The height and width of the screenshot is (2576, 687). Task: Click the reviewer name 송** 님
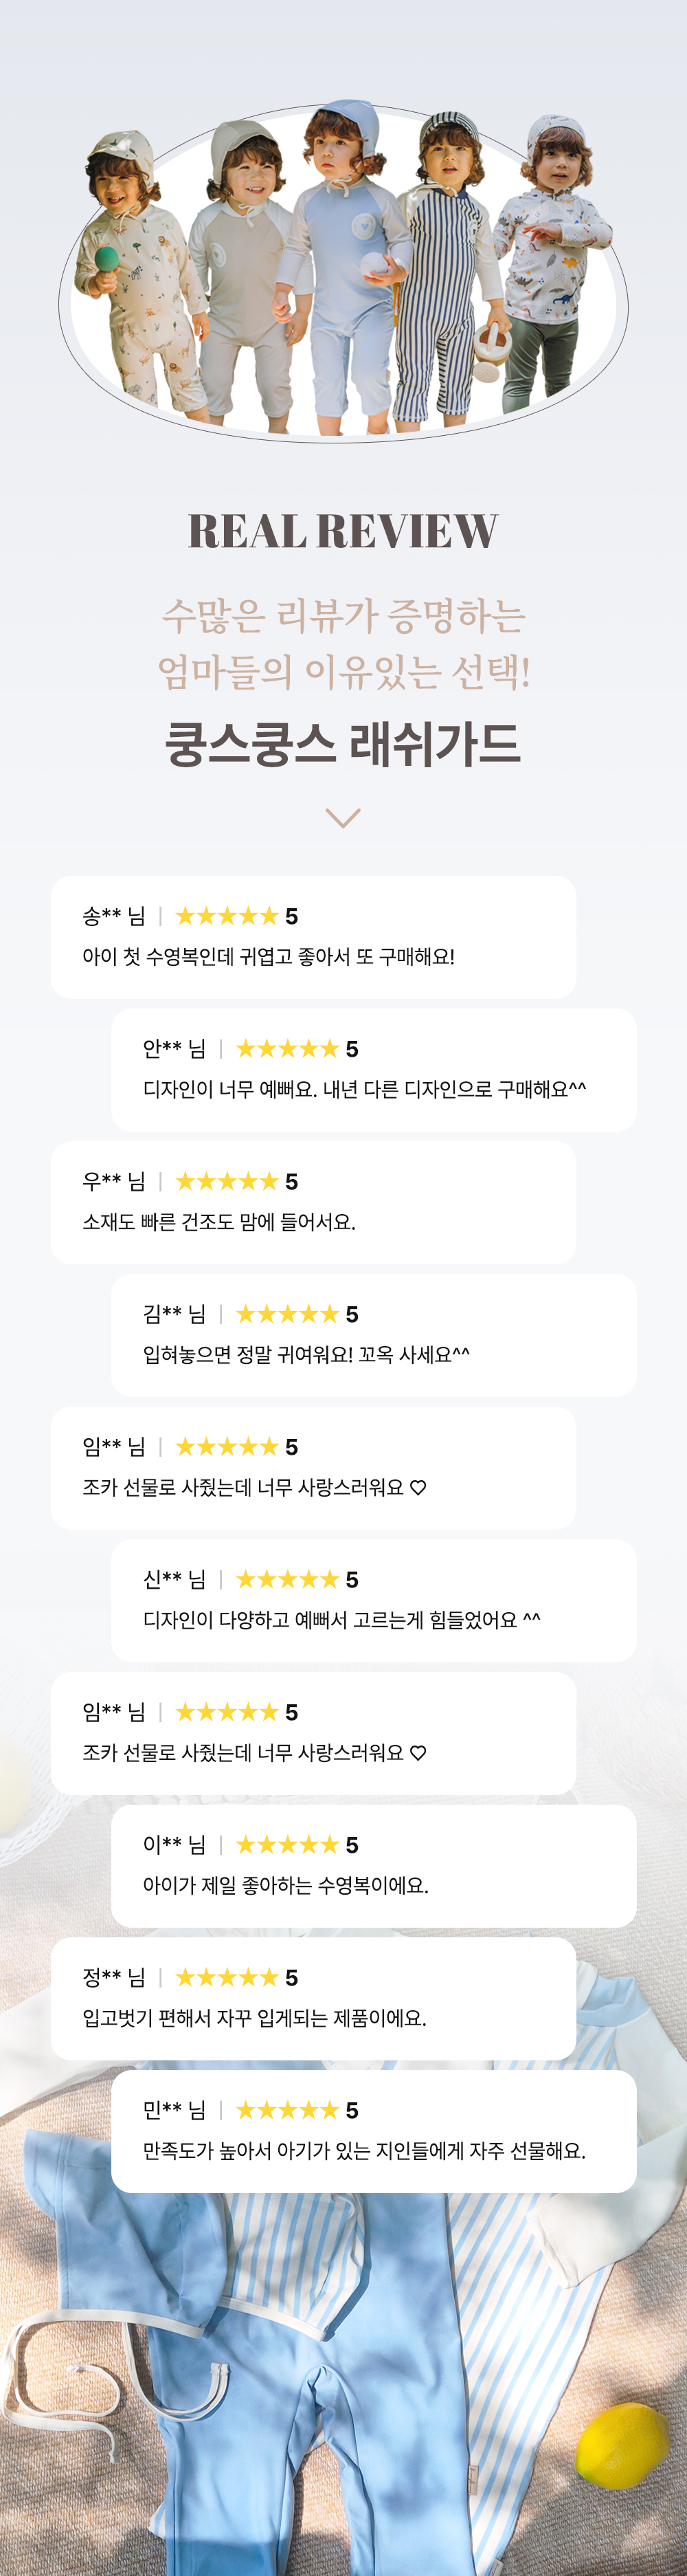pos(114,916)
